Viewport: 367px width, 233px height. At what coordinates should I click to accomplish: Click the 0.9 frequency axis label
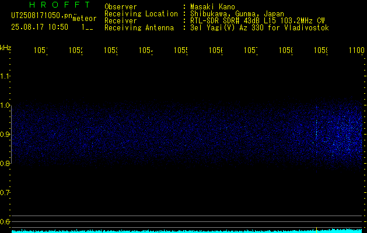click(x=5, y=135)
